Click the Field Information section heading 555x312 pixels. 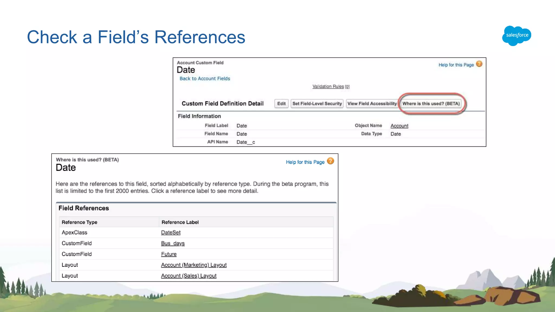pos(199,116)
